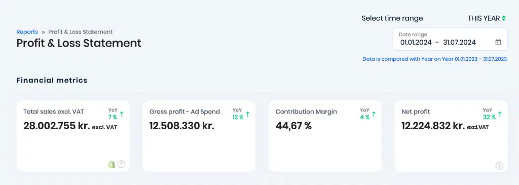Open help icon on Total sales card
The width and height of the screenshot is (519, 185).
tap(122, 164)
